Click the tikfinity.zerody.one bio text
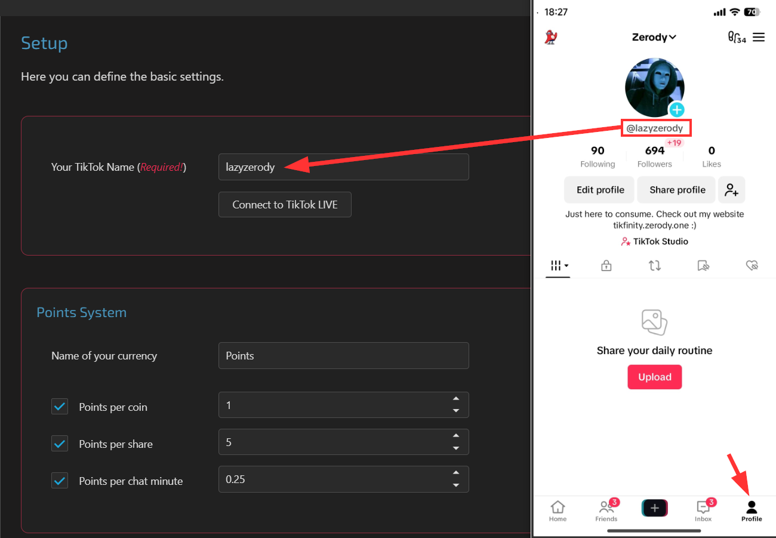The width and height of the screenshot is (776, 538). (x=654, y=226)
